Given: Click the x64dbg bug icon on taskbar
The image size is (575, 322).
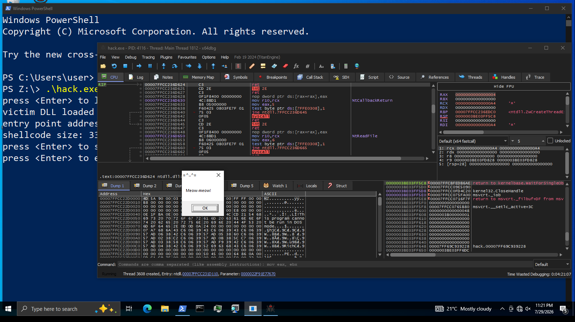Looking at the screenshot, I should point(270,309).
